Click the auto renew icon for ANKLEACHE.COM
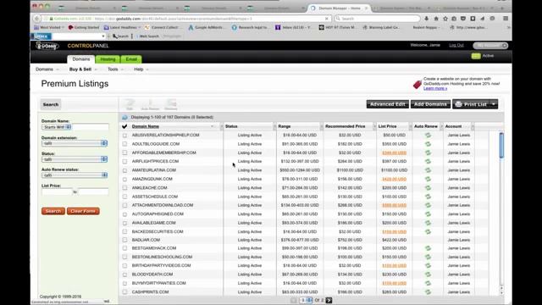542x305 pixels. (428, 188)
